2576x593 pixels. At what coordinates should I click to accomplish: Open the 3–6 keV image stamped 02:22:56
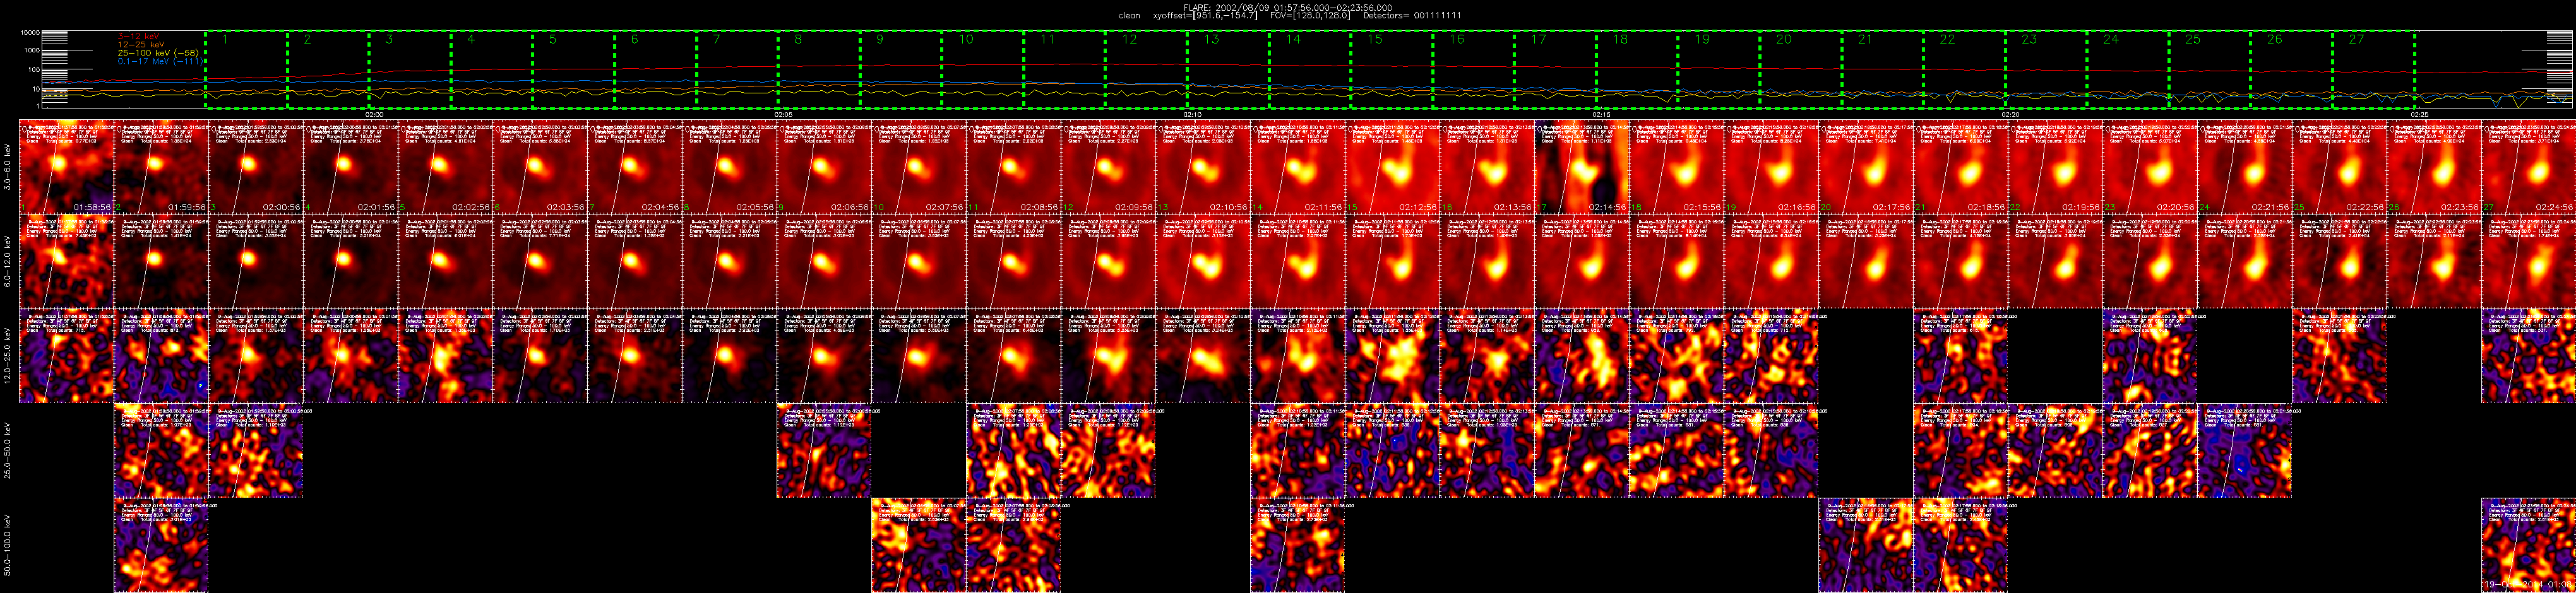coord(2338,167)
